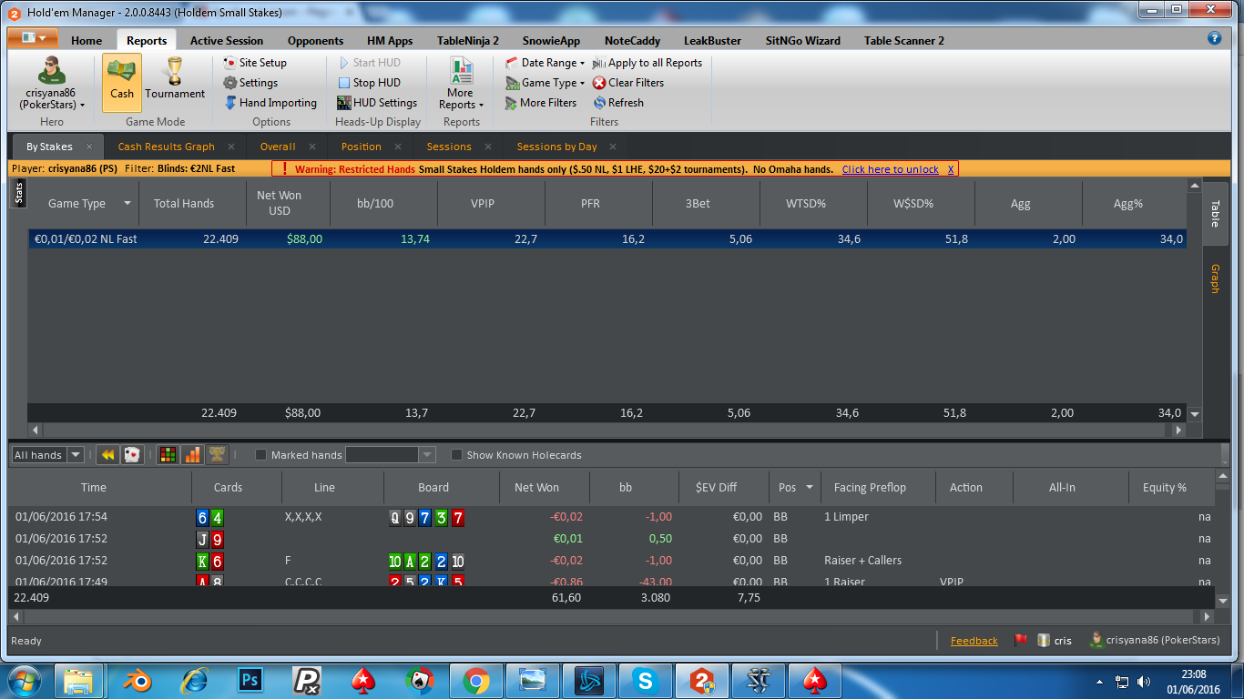1244x699 pixels.
Task: Click the playing cards hand viewer icon
Action: click(132, 454)
